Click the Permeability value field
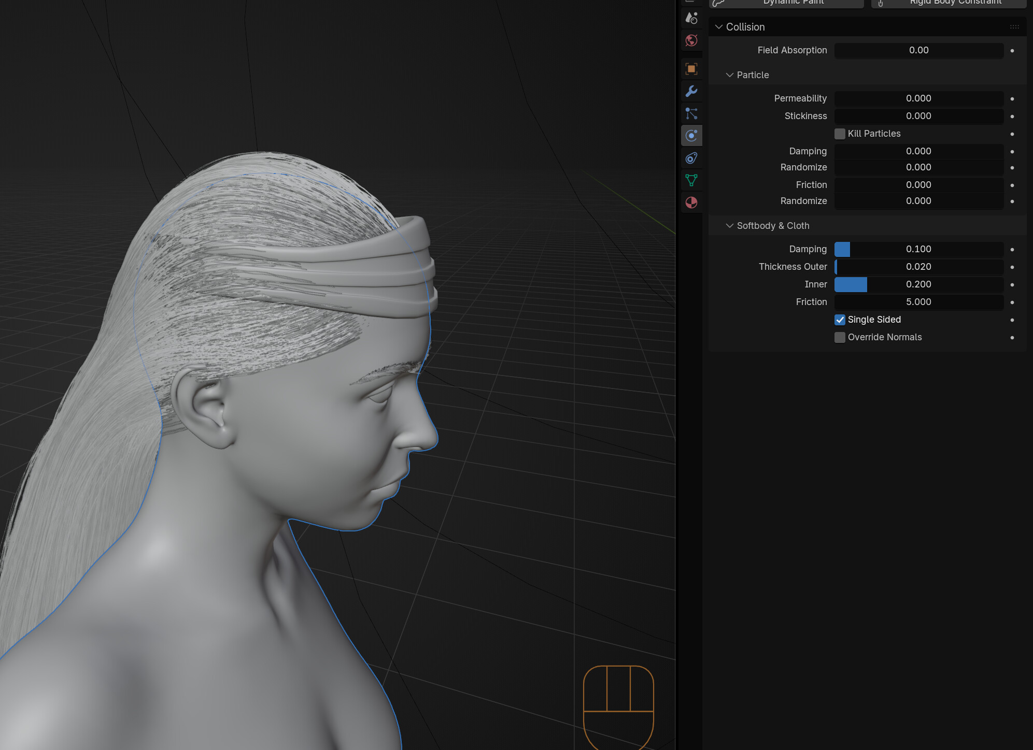 [919, 98]
